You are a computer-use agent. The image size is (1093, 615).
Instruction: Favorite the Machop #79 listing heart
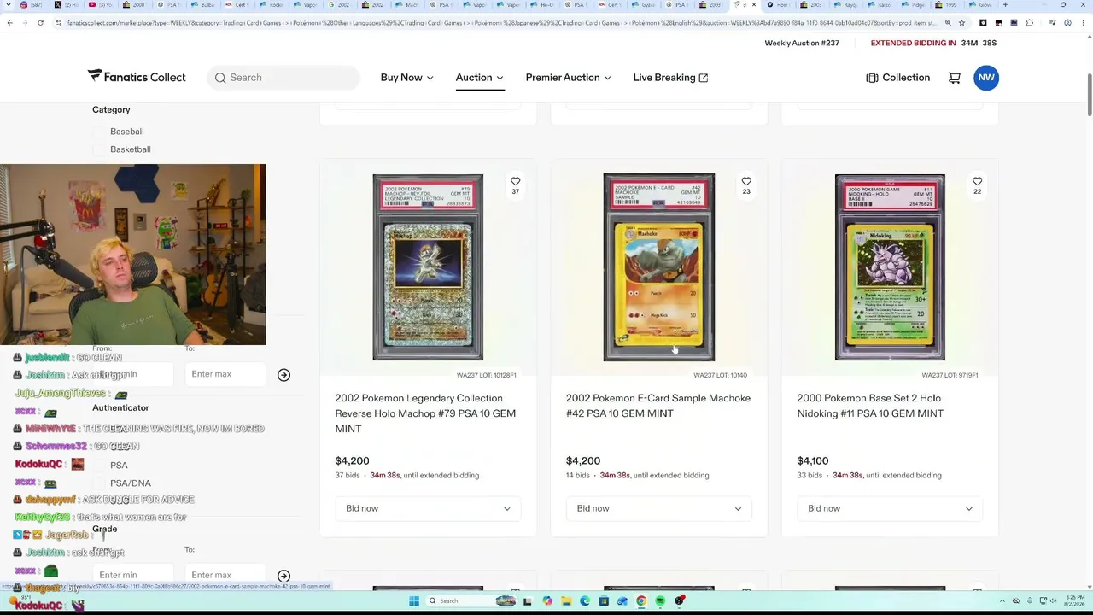[x=515, y=181]
